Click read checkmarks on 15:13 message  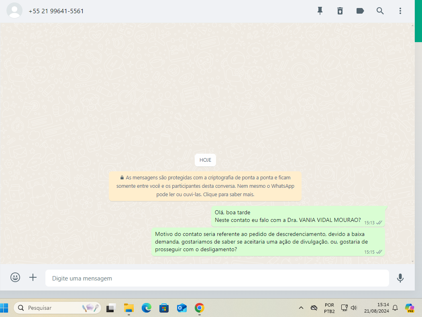(x=379, y=223)
